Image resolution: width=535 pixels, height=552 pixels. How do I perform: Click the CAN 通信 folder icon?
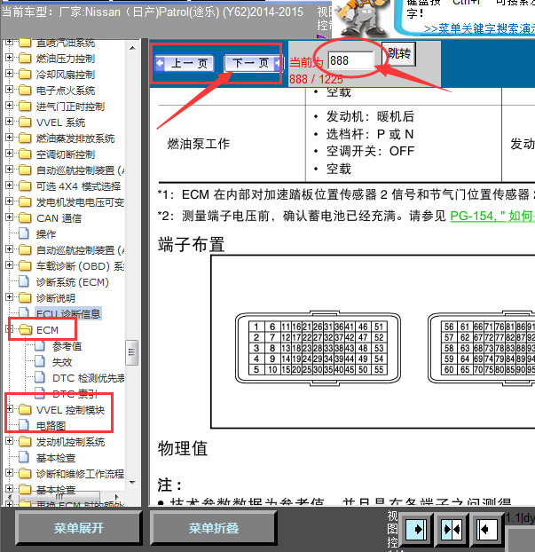[25, 218]
